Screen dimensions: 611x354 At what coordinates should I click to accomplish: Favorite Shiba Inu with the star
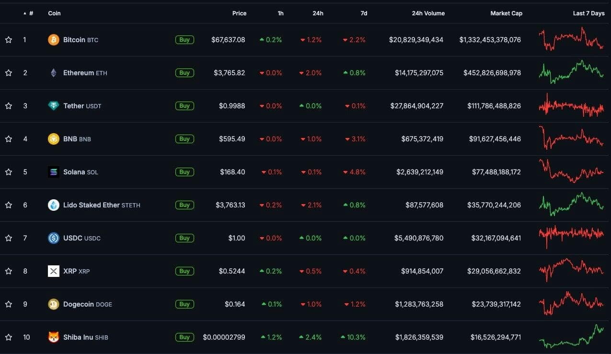coord(9,337)
